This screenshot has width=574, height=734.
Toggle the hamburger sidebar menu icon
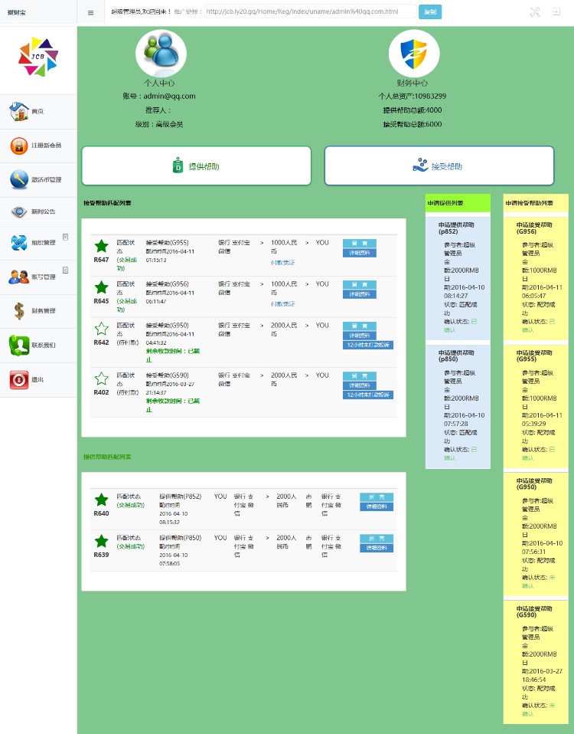pos(90,12)
